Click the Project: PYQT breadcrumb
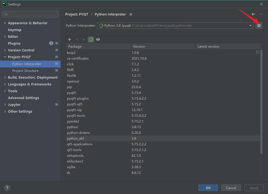This screenshot has height=194, width=268. pyautogui.click(x=77, y=14)
